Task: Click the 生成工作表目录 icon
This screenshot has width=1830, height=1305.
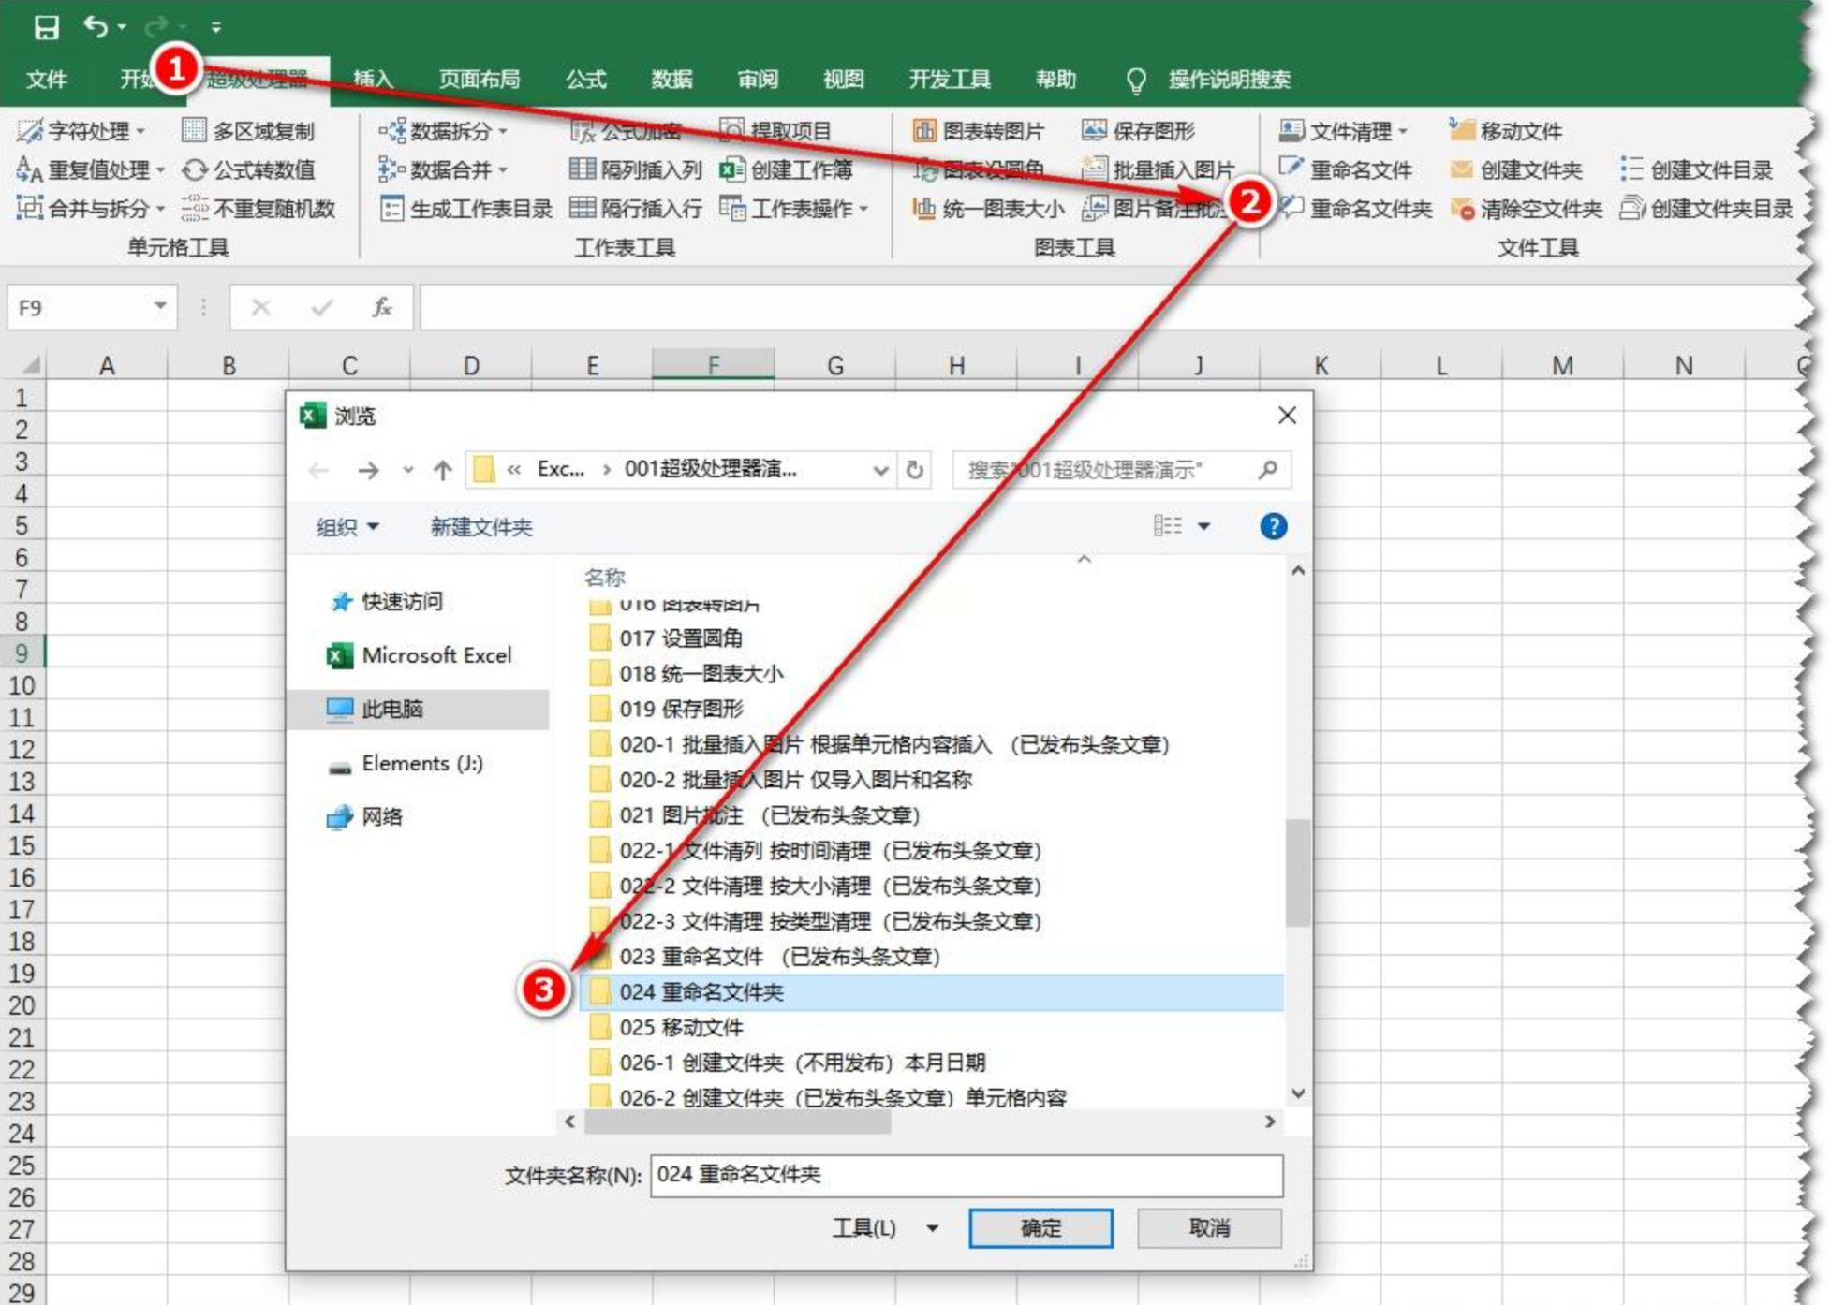Action: point(391,208)
